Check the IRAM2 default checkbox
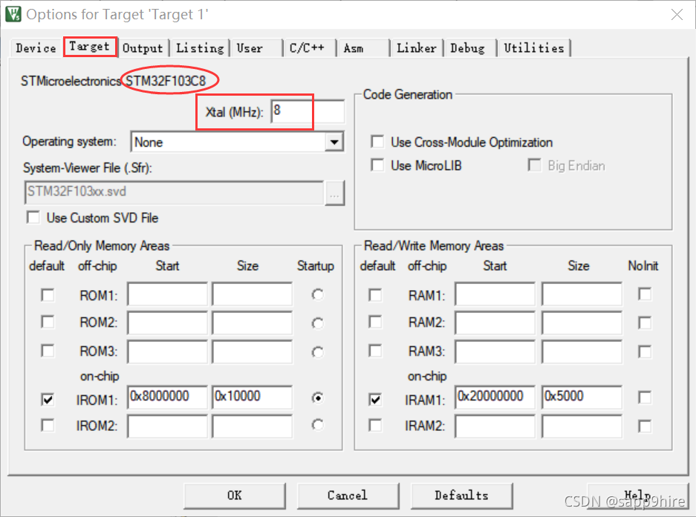 pyautogui.click(x=375, y=425)
